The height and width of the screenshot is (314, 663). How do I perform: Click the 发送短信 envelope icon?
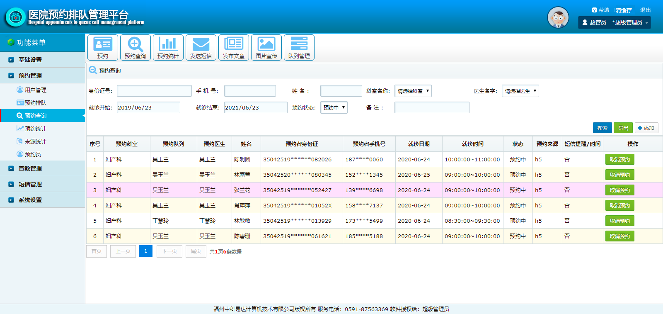click(x=201, y=48)
